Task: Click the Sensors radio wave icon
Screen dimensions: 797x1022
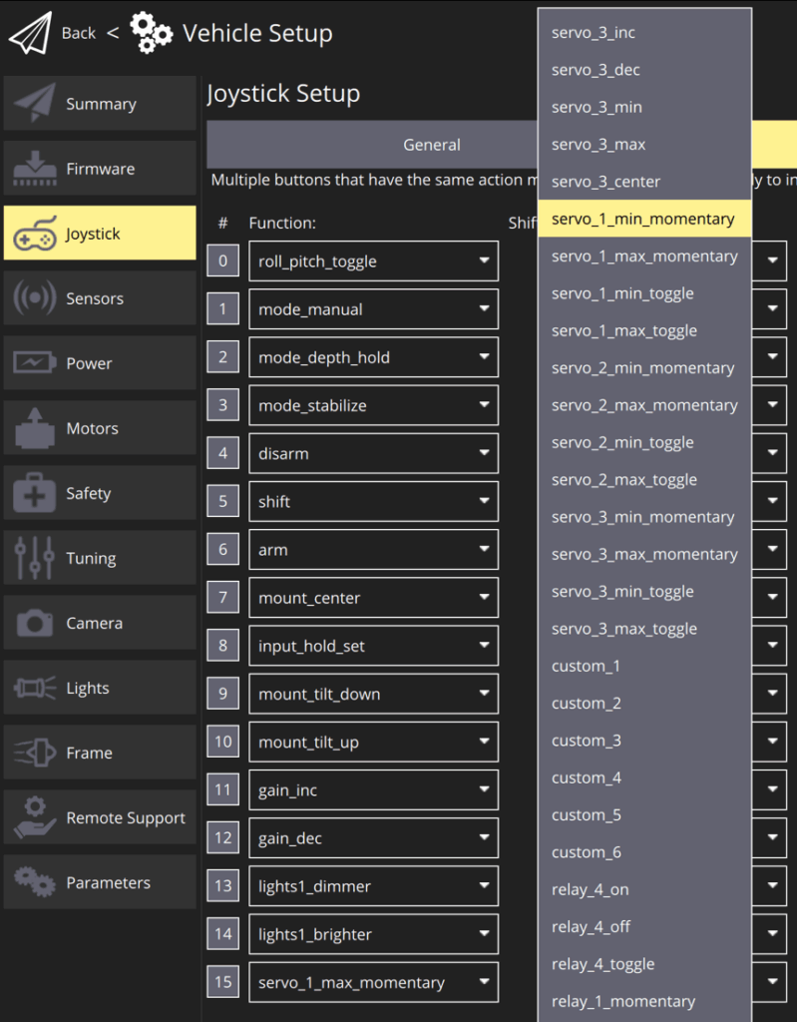Action: coord(35,297)
